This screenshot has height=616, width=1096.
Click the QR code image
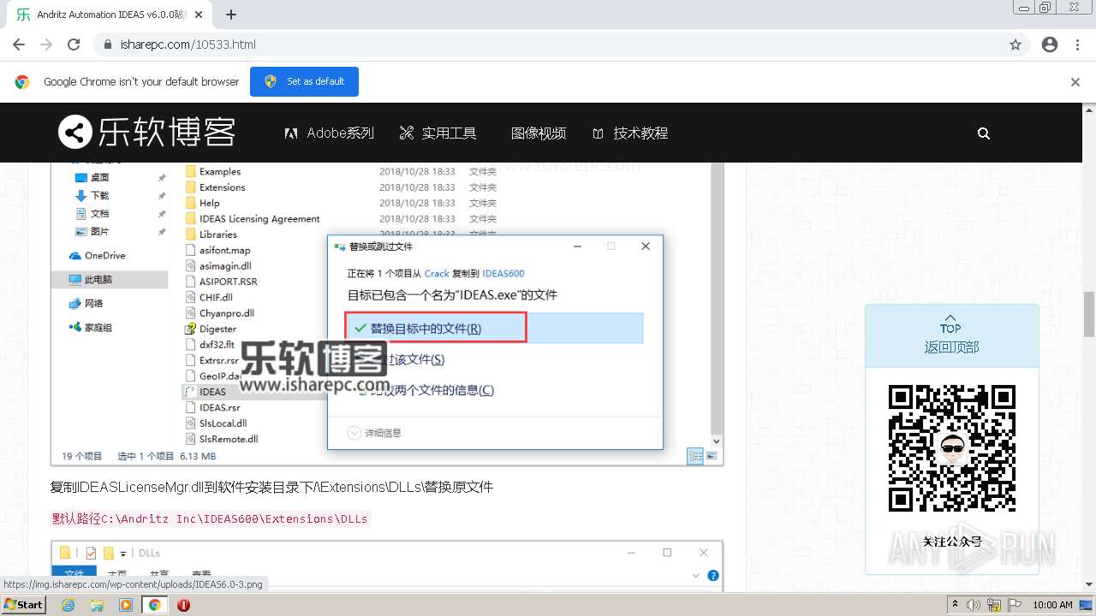click(x=951, y=448)
